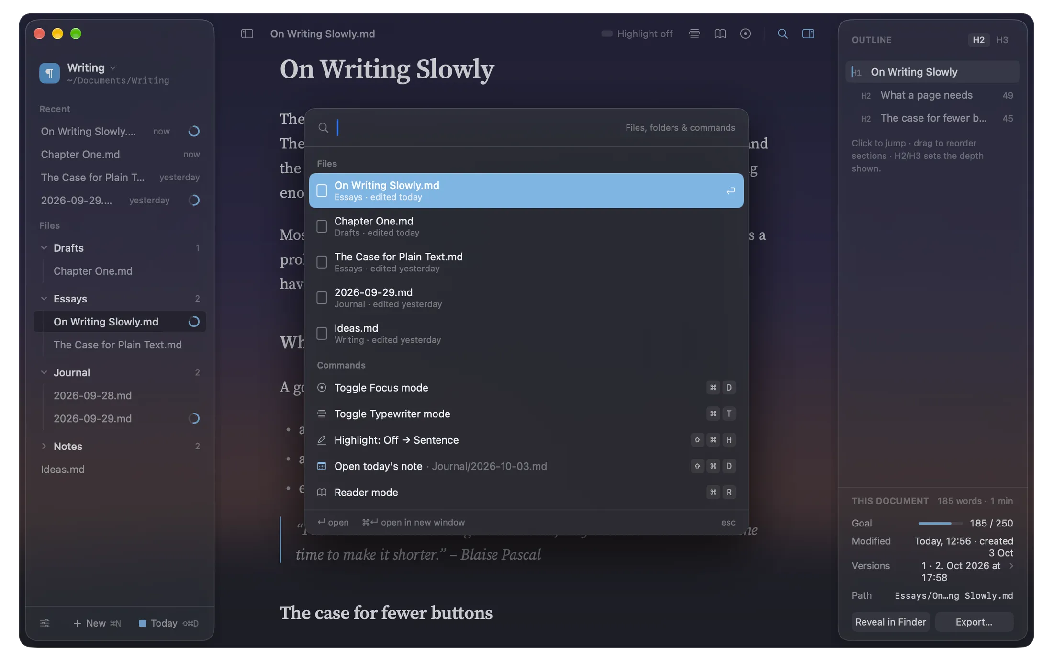Screen dimensions: 1053x672
Task: Open Versions history chevron
Action: point(1011,566)
